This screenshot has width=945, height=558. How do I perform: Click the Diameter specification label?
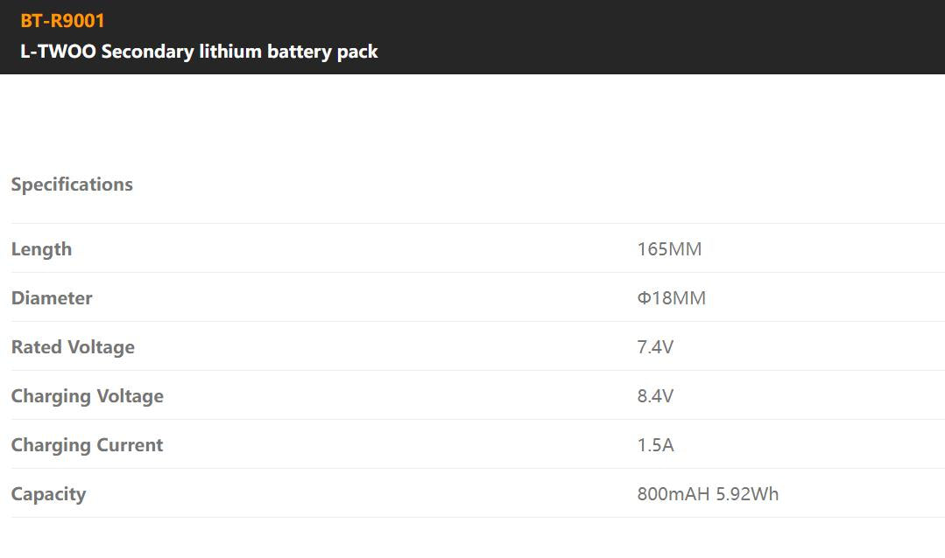click(x=52, y=298)
